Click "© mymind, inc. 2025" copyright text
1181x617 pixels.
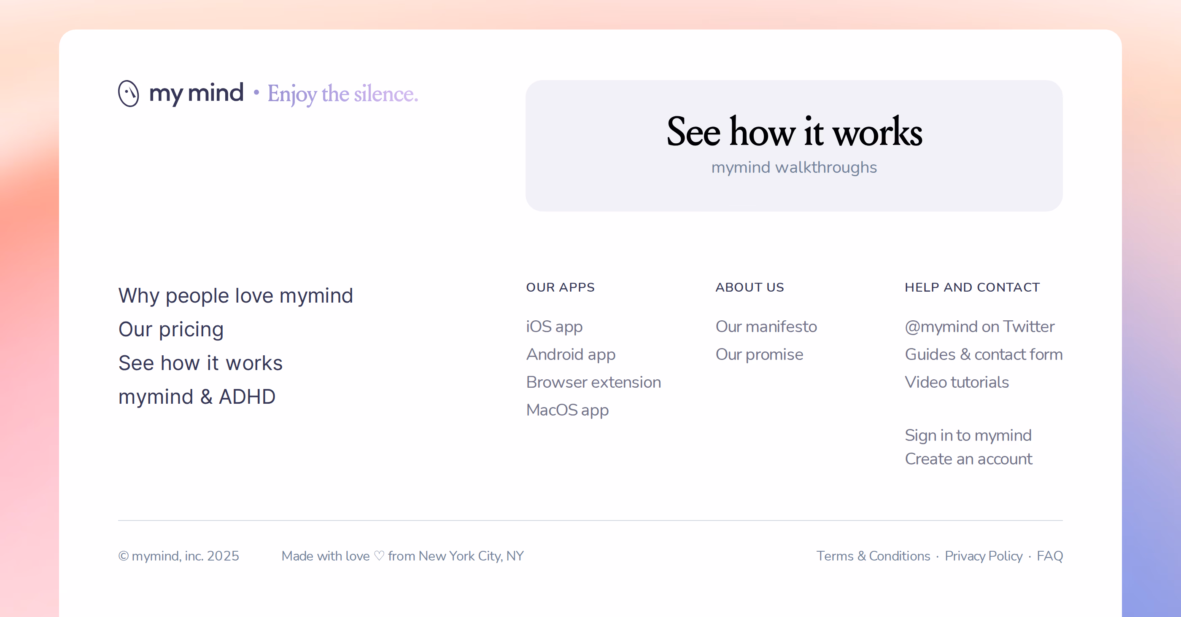tap(179, 556)
